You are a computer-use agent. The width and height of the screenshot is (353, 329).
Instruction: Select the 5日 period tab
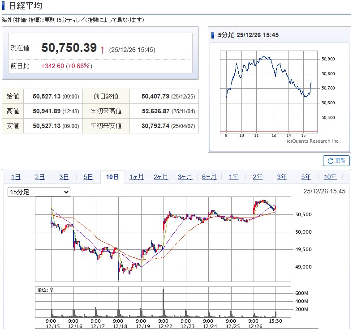coord(88,177)
